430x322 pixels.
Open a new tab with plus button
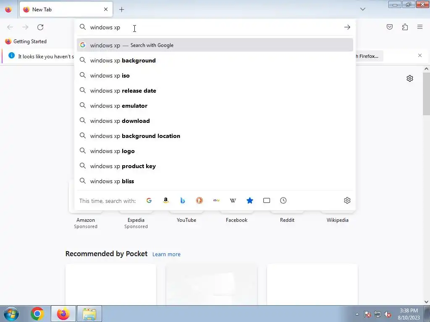click(121, 10)
